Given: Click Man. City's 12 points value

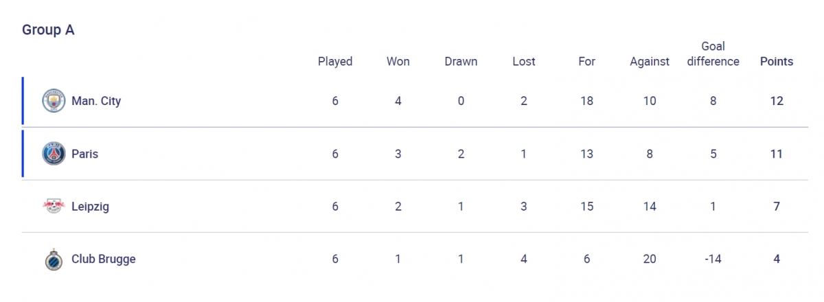Looking at the screenshot, I should (x=777, y=101).
